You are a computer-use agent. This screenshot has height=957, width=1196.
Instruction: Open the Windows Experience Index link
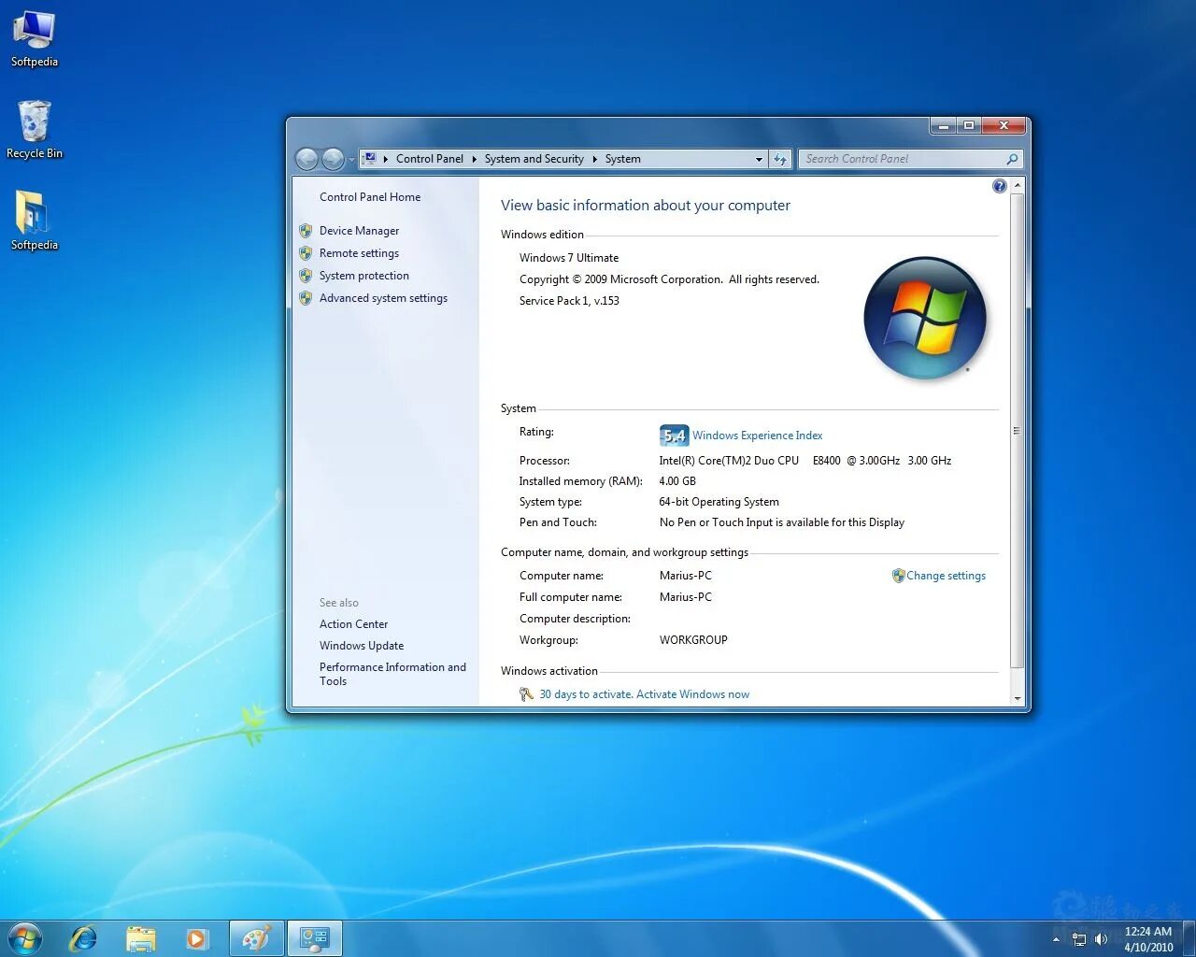pos(757,436)
